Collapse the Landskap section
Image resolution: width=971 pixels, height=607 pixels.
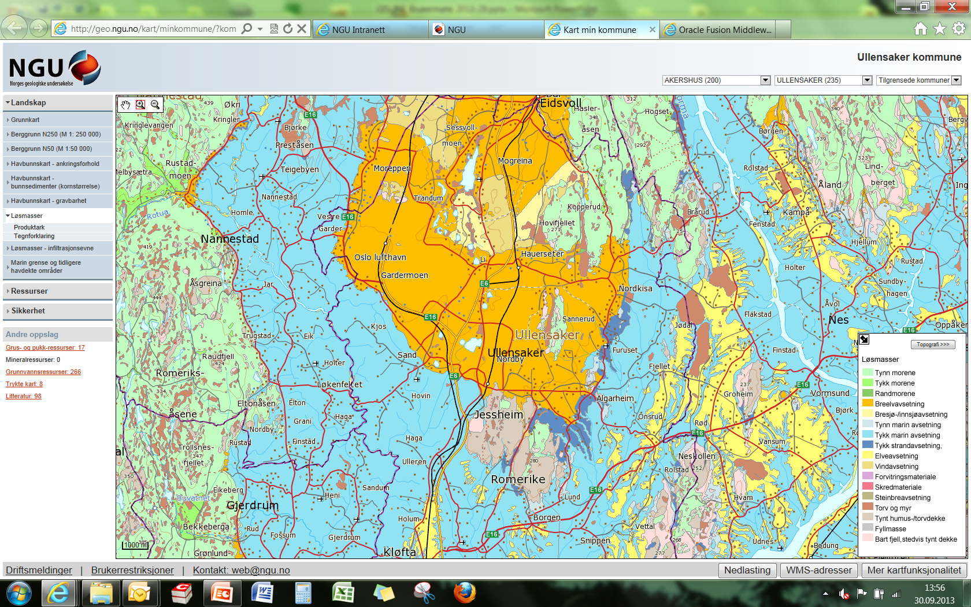57,103
